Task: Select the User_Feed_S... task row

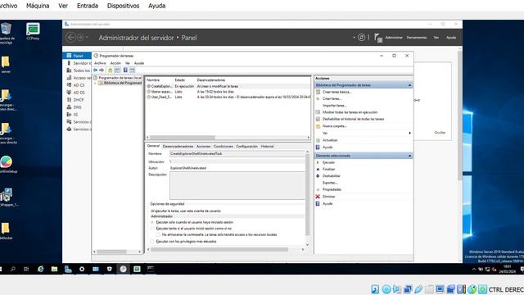Action: pos(228,97)
